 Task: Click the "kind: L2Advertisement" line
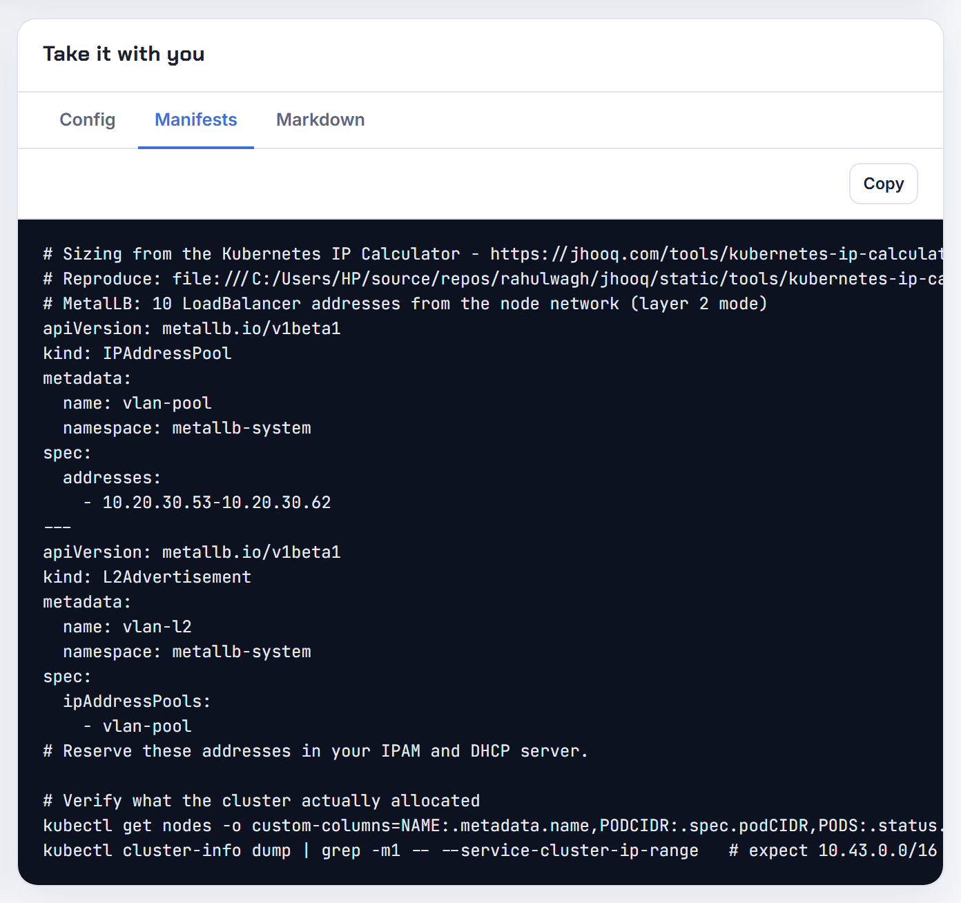[147, 577]
